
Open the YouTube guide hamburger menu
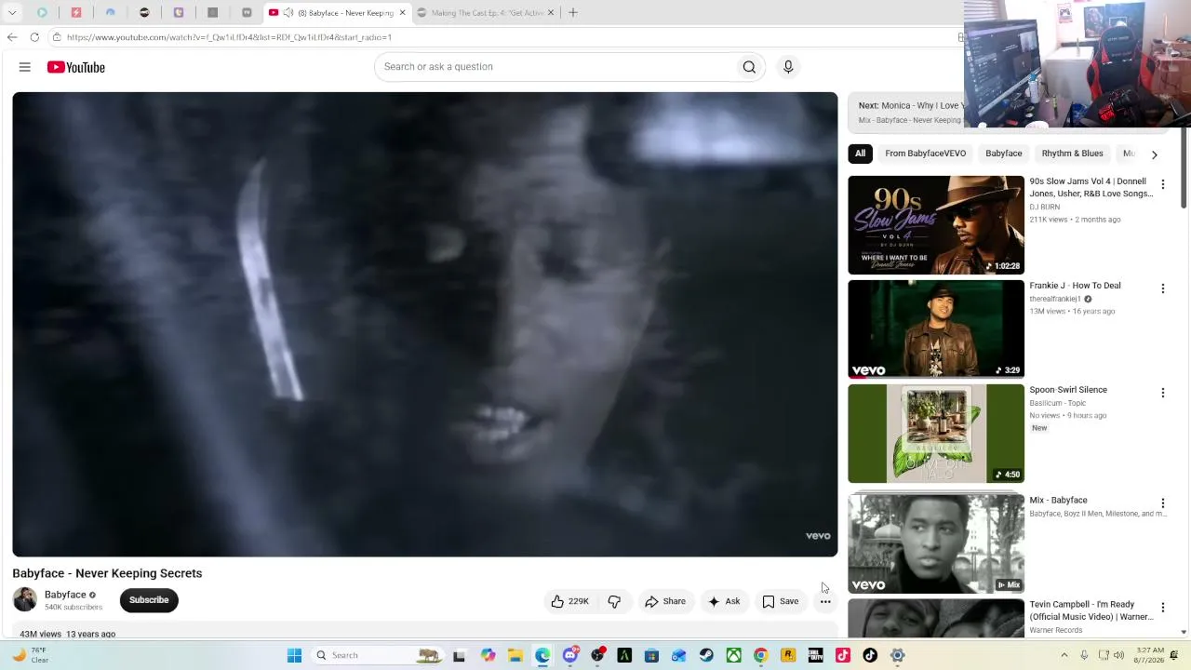[25, 67]
